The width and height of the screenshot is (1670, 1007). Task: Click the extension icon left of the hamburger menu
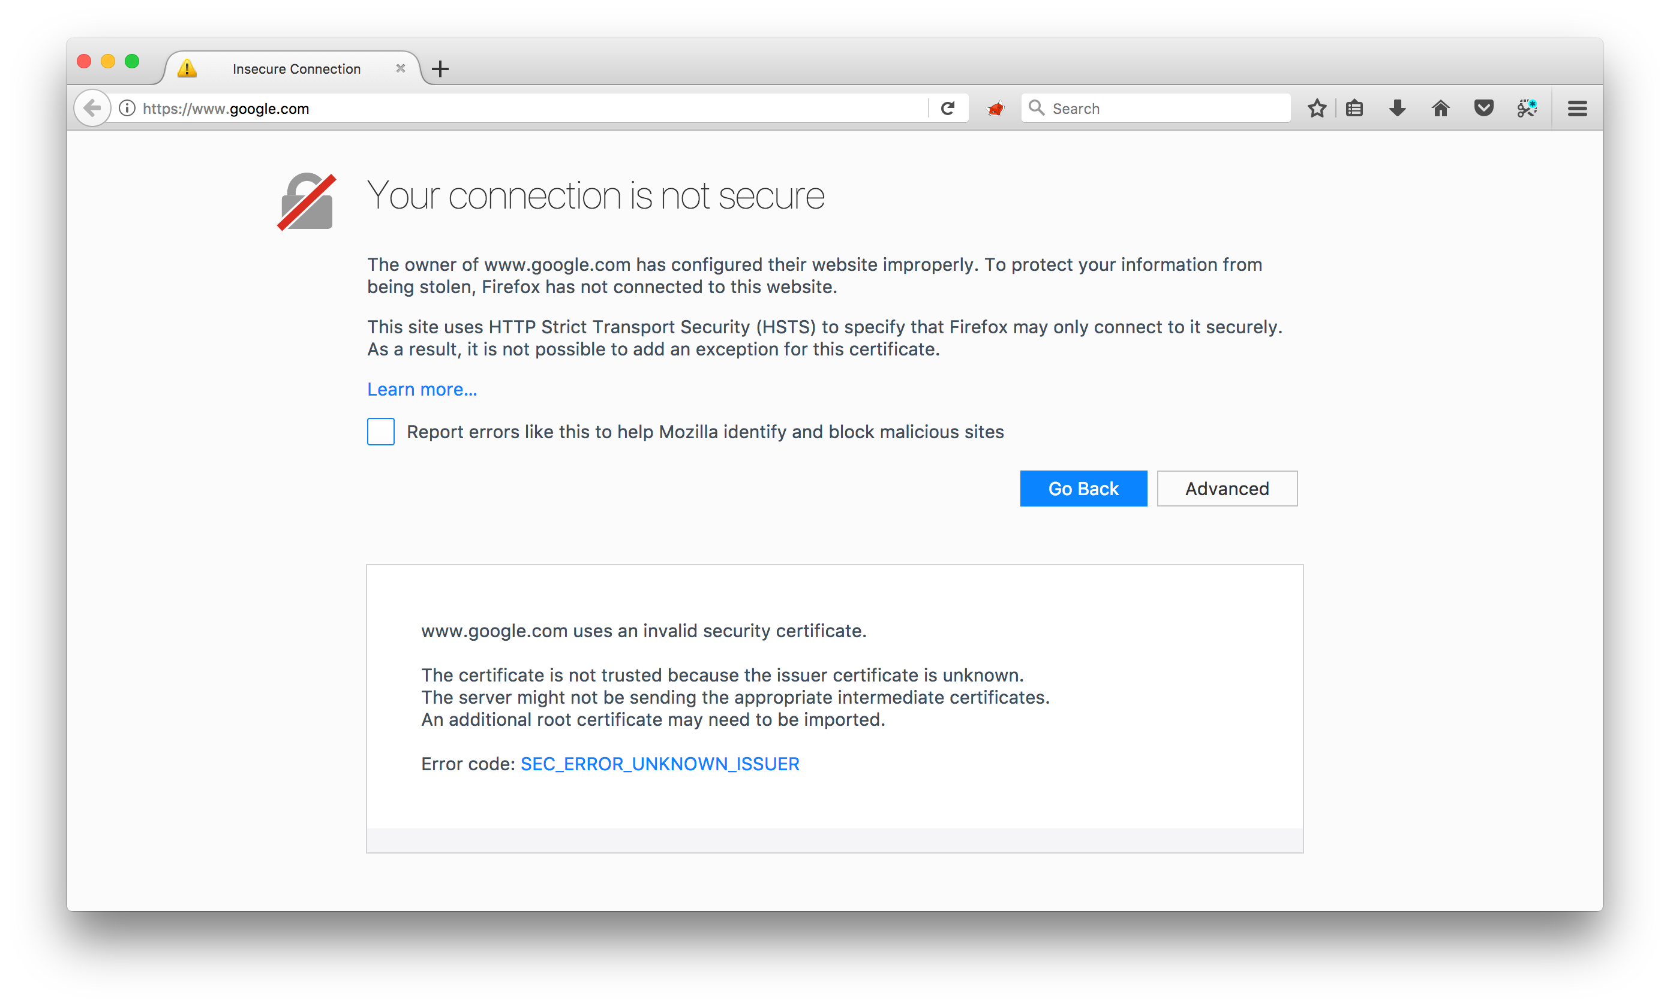pos(1527,108)
